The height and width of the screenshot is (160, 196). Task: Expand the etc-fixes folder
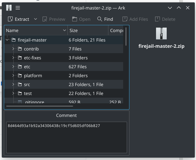point(13,58)
